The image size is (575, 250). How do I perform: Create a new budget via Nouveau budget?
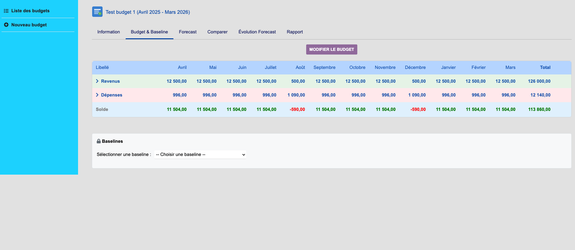pos(29,25)
